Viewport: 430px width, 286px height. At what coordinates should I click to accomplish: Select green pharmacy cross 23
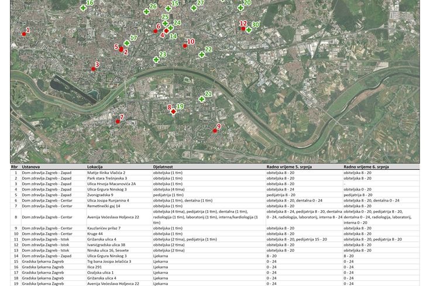coord(156,60)
